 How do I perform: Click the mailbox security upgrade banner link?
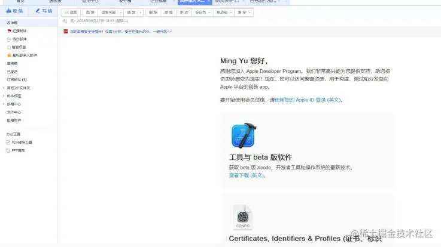pyautogui.click(x=121, y=32)
